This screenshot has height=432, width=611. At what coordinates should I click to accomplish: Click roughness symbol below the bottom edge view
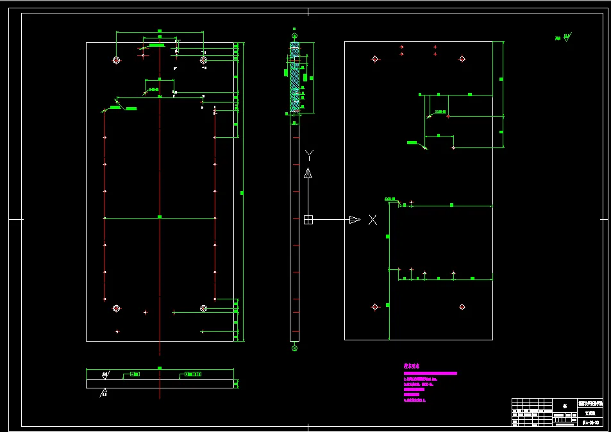tap(104, 393)
